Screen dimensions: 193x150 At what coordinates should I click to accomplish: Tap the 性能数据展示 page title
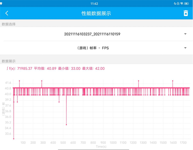(x=96, y=13)
